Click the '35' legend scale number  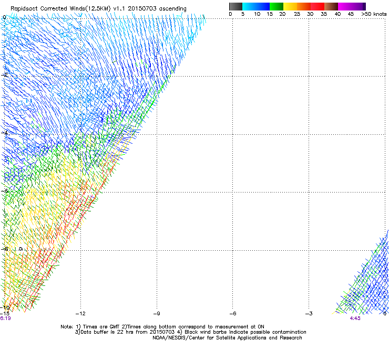pyautogui.click(x=324, y=14)
